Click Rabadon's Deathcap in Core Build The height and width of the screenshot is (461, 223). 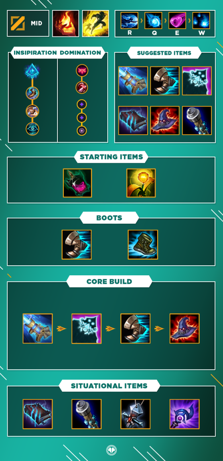tap(185, 329)
